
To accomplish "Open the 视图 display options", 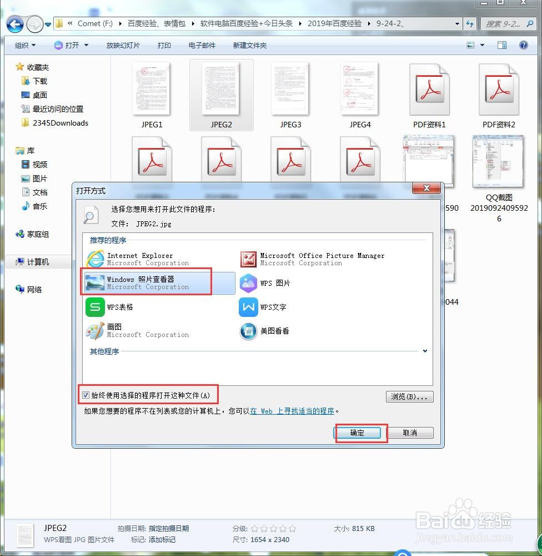I will (x=471, y=45).
